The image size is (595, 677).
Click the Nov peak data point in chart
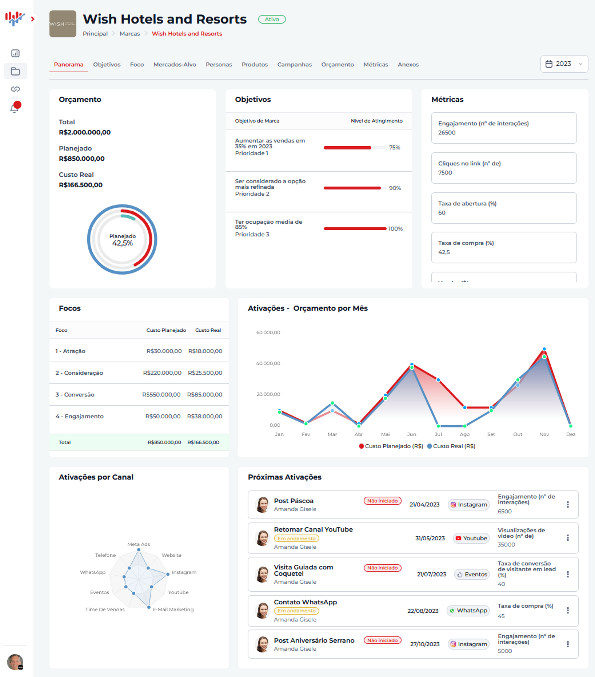(x=544, y=349)
